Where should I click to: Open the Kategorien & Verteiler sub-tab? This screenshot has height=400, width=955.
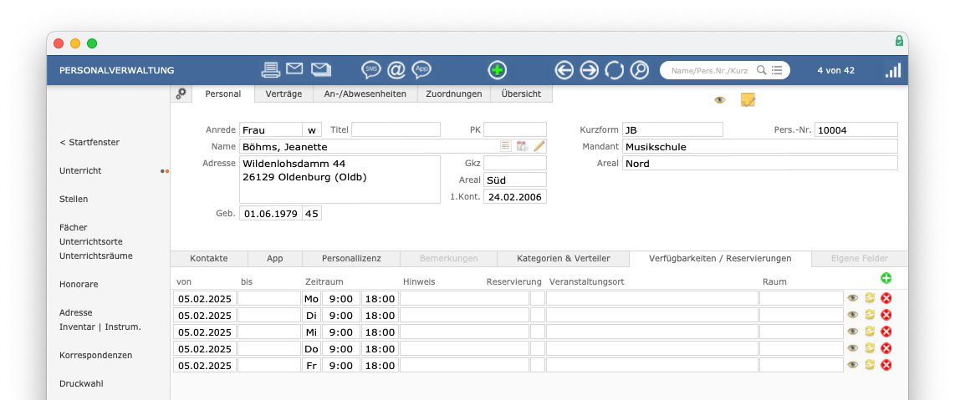tap(564, 258)
